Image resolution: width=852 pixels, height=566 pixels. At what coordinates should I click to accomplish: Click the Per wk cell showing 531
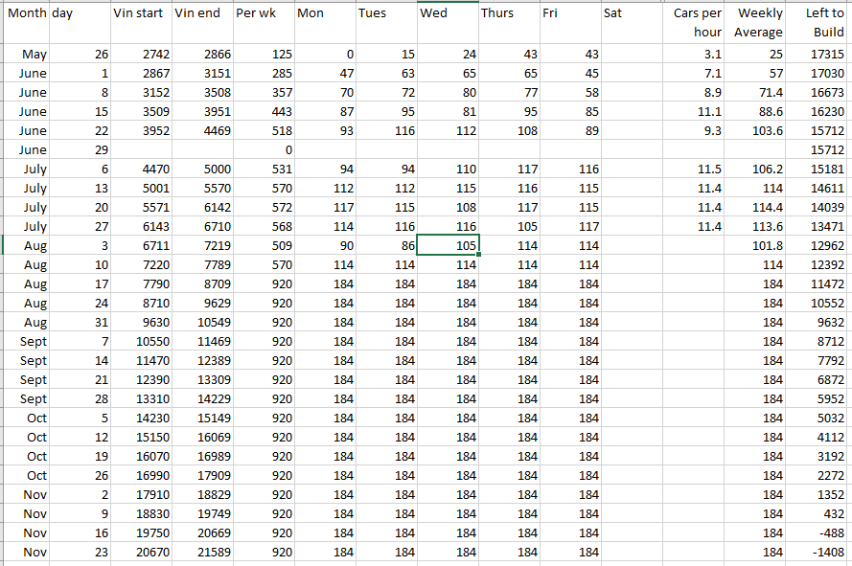click(x=263, y=170)
